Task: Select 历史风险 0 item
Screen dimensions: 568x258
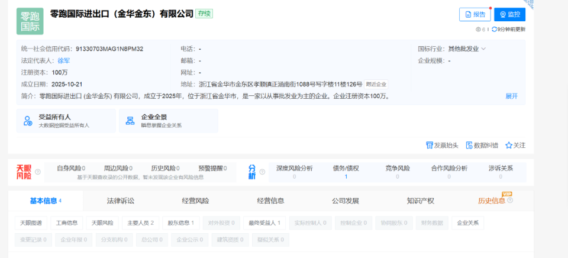Action: (x=165, y=168)
